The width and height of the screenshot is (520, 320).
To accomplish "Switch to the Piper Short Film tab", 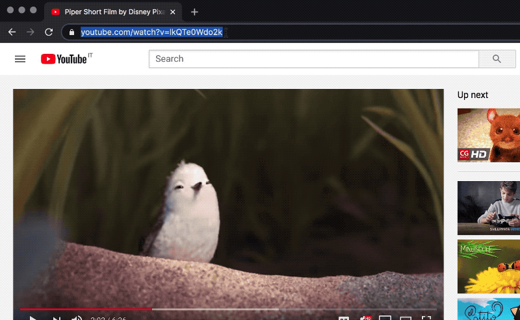I will (x=112, y=12).
